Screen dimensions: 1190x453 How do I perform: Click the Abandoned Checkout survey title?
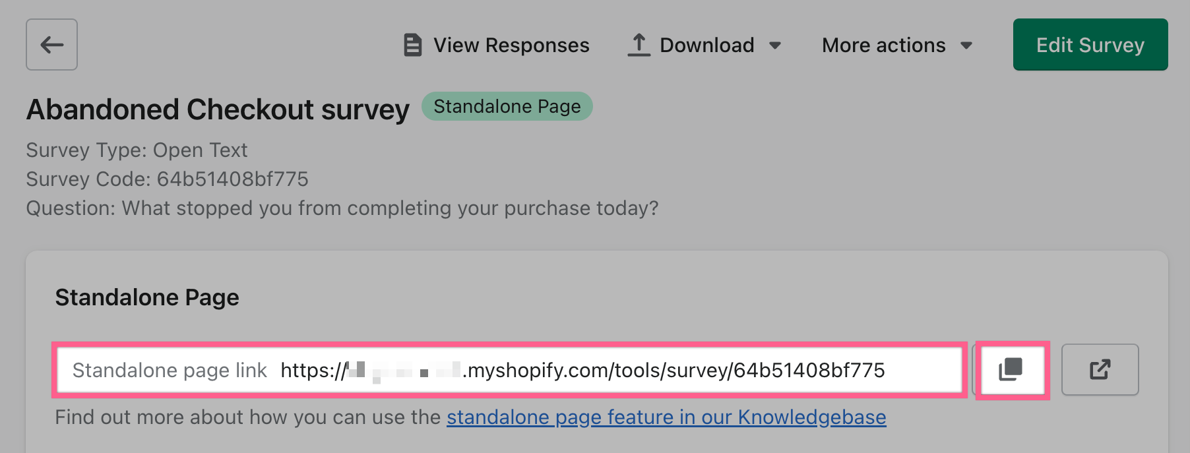[218, 109]
